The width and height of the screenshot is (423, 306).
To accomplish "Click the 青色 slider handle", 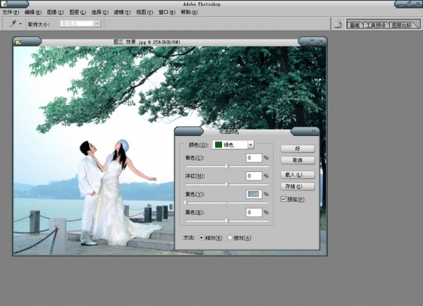I will [x=227, y=166].
